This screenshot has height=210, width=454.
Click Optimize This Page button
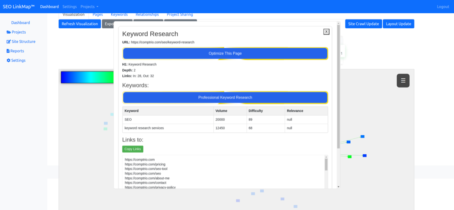pyautogui.click(x=225, y=53)
